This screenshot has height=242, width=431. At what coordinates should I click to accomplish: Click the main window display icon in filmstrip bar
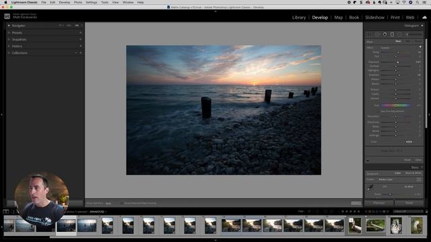point(6,212)
